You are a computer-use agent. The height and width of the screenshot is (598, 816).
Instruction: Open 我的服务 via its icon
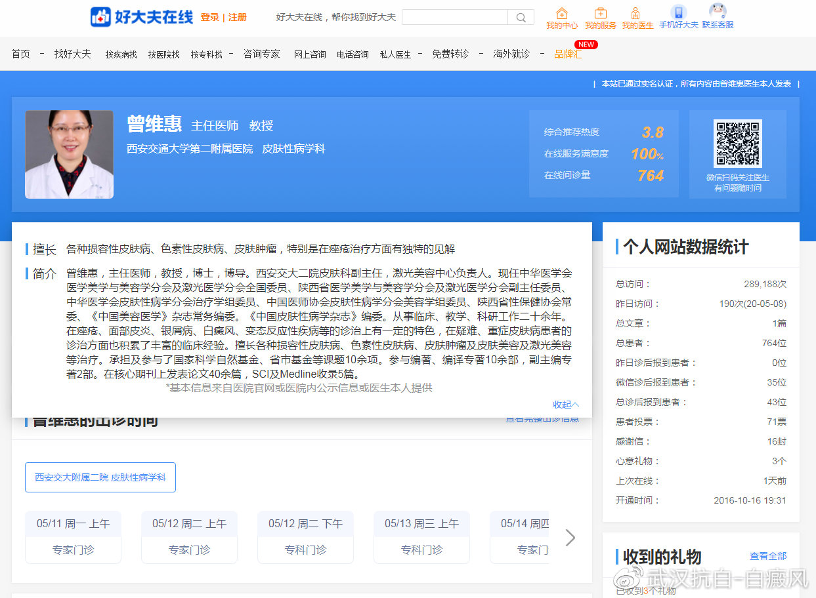(x=600, y=13)
